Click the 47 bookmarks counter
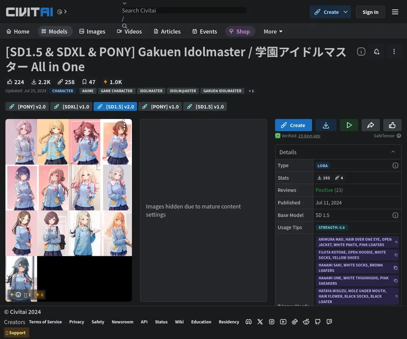Screen dimensions: 407x339 tap(89, 82)
